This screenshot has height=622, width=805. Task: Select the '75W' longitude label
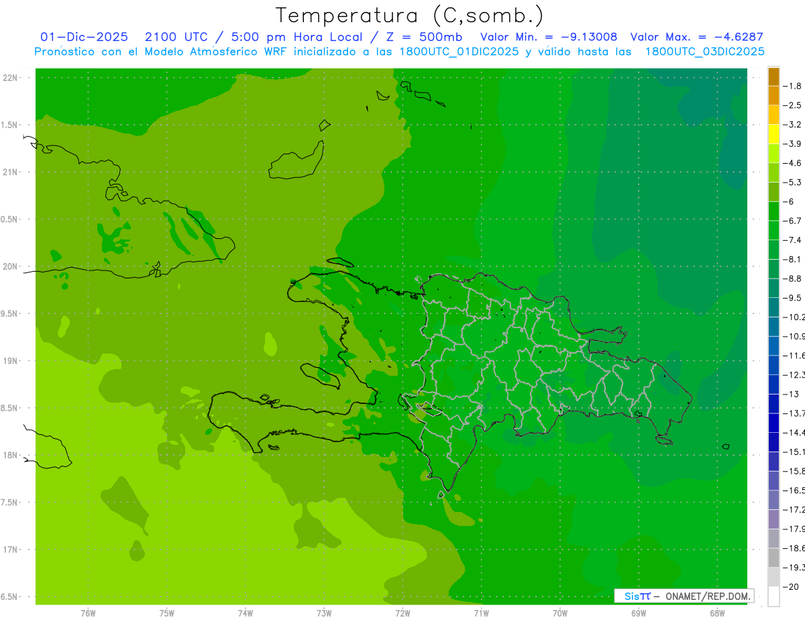pyautogui.click(x=167, y=613)
